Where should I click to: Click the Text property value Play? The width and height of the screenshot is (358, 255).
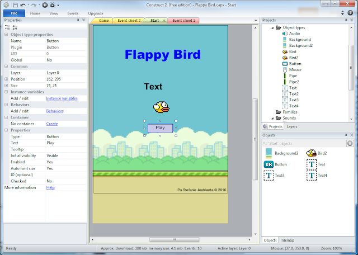coord(66,143)
